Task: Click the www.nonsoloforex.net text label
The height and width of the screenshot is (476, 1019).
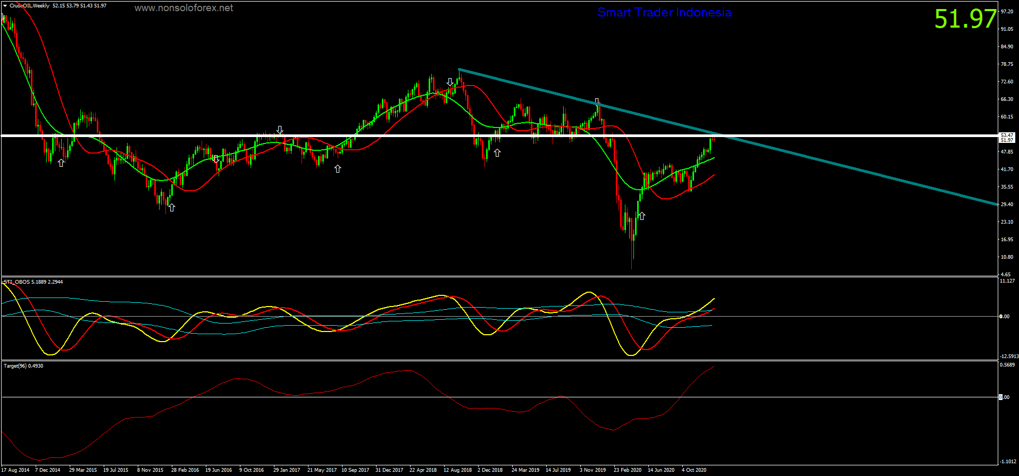Action: (x=183, y=8)
